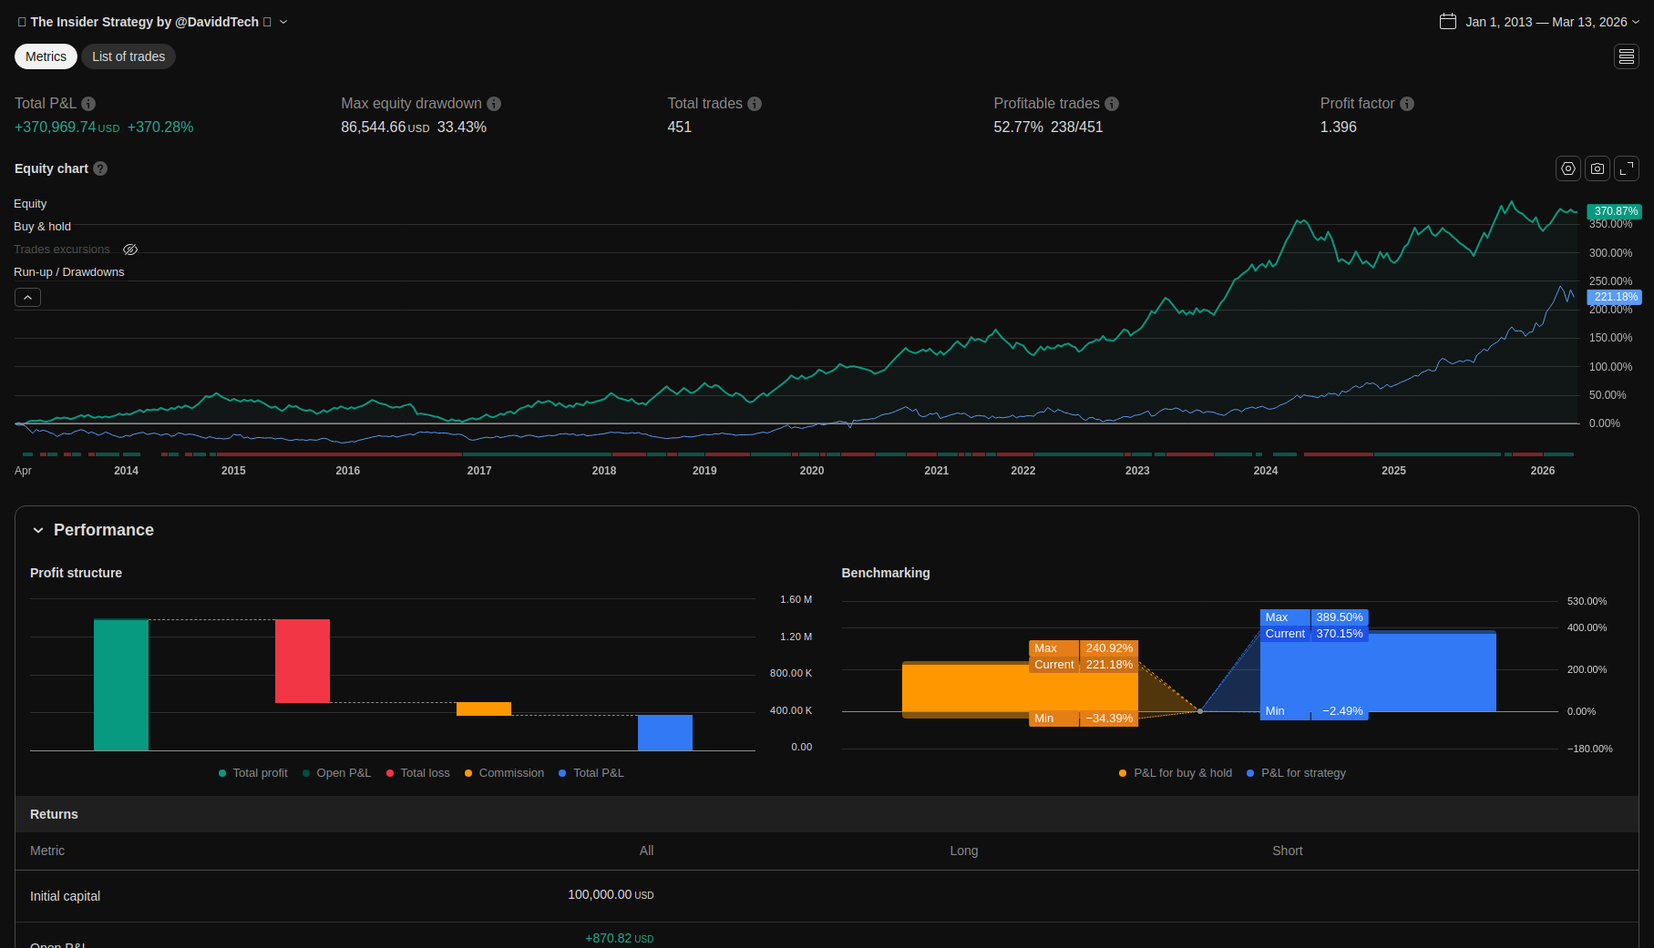This screenshot has width=1654, height=948.
Task: Open the equity chart settings hexagon icon
Action: tap(1567, 168)
